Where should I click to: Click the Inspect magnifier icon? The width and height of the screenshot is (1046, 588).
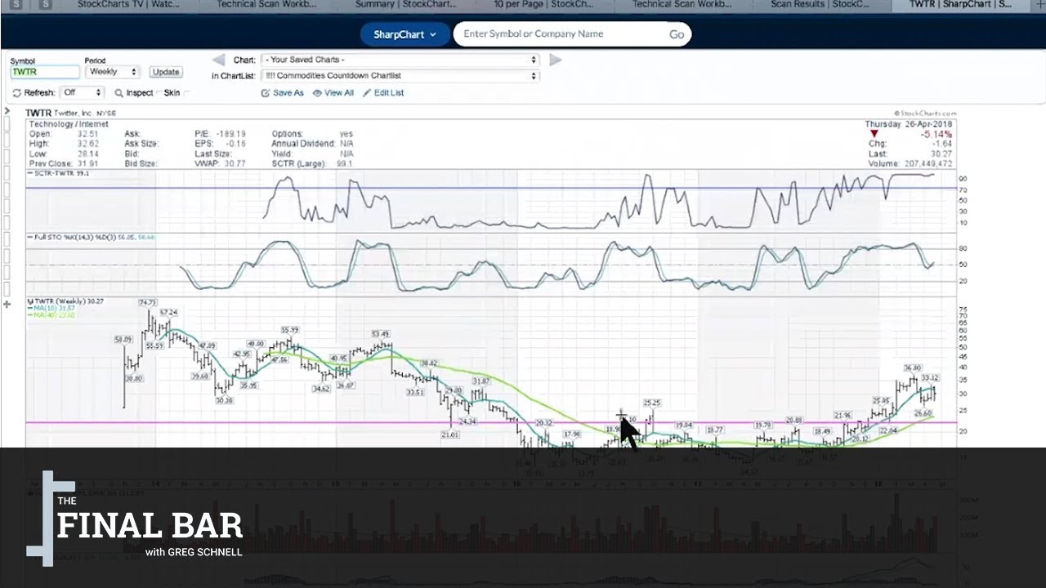pyautogui.click(x=119, y=93)
